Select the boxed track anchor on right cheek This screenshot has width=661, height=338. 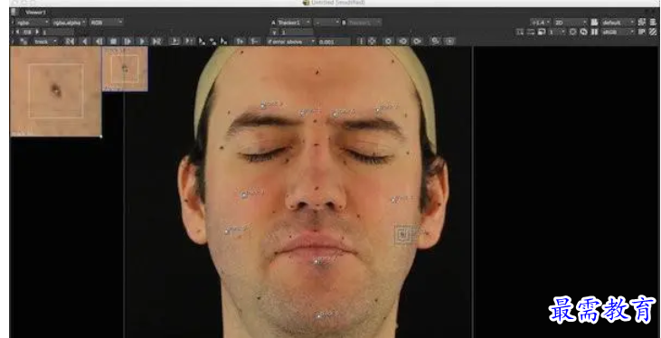click(403, 235)
